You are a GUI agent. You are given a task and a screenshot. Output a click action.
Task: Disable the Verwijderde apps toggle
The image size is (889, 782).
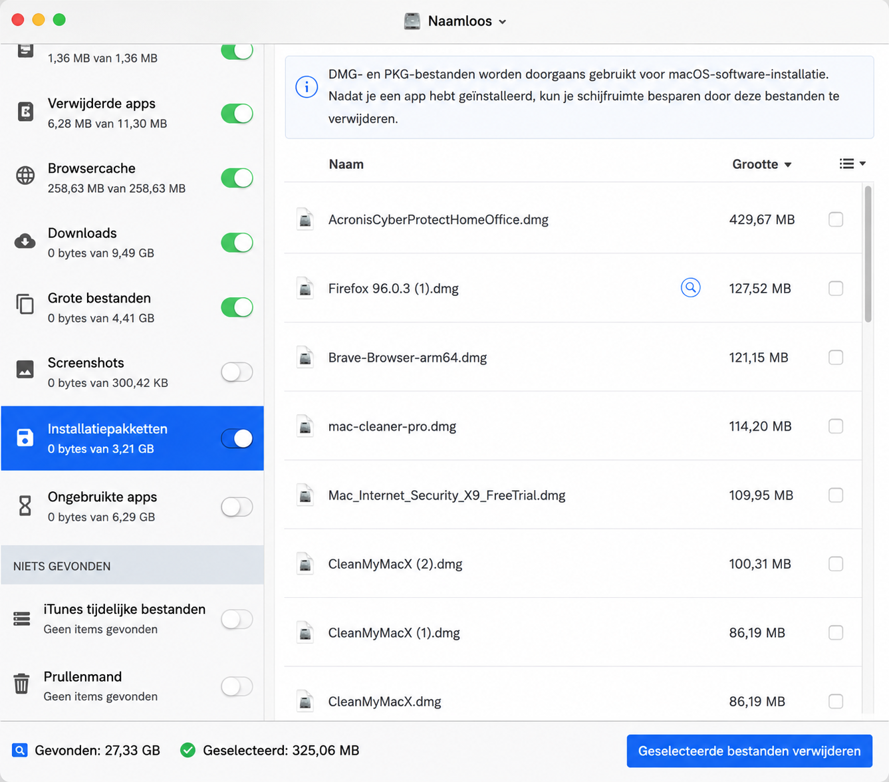(x=237, y=114)
